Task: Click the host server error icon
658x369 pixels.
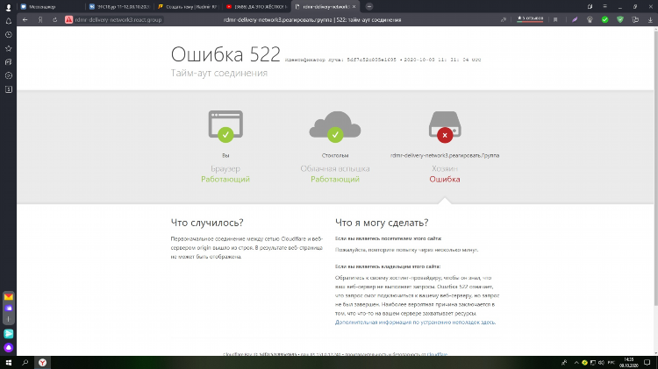Action: [445, 126]
